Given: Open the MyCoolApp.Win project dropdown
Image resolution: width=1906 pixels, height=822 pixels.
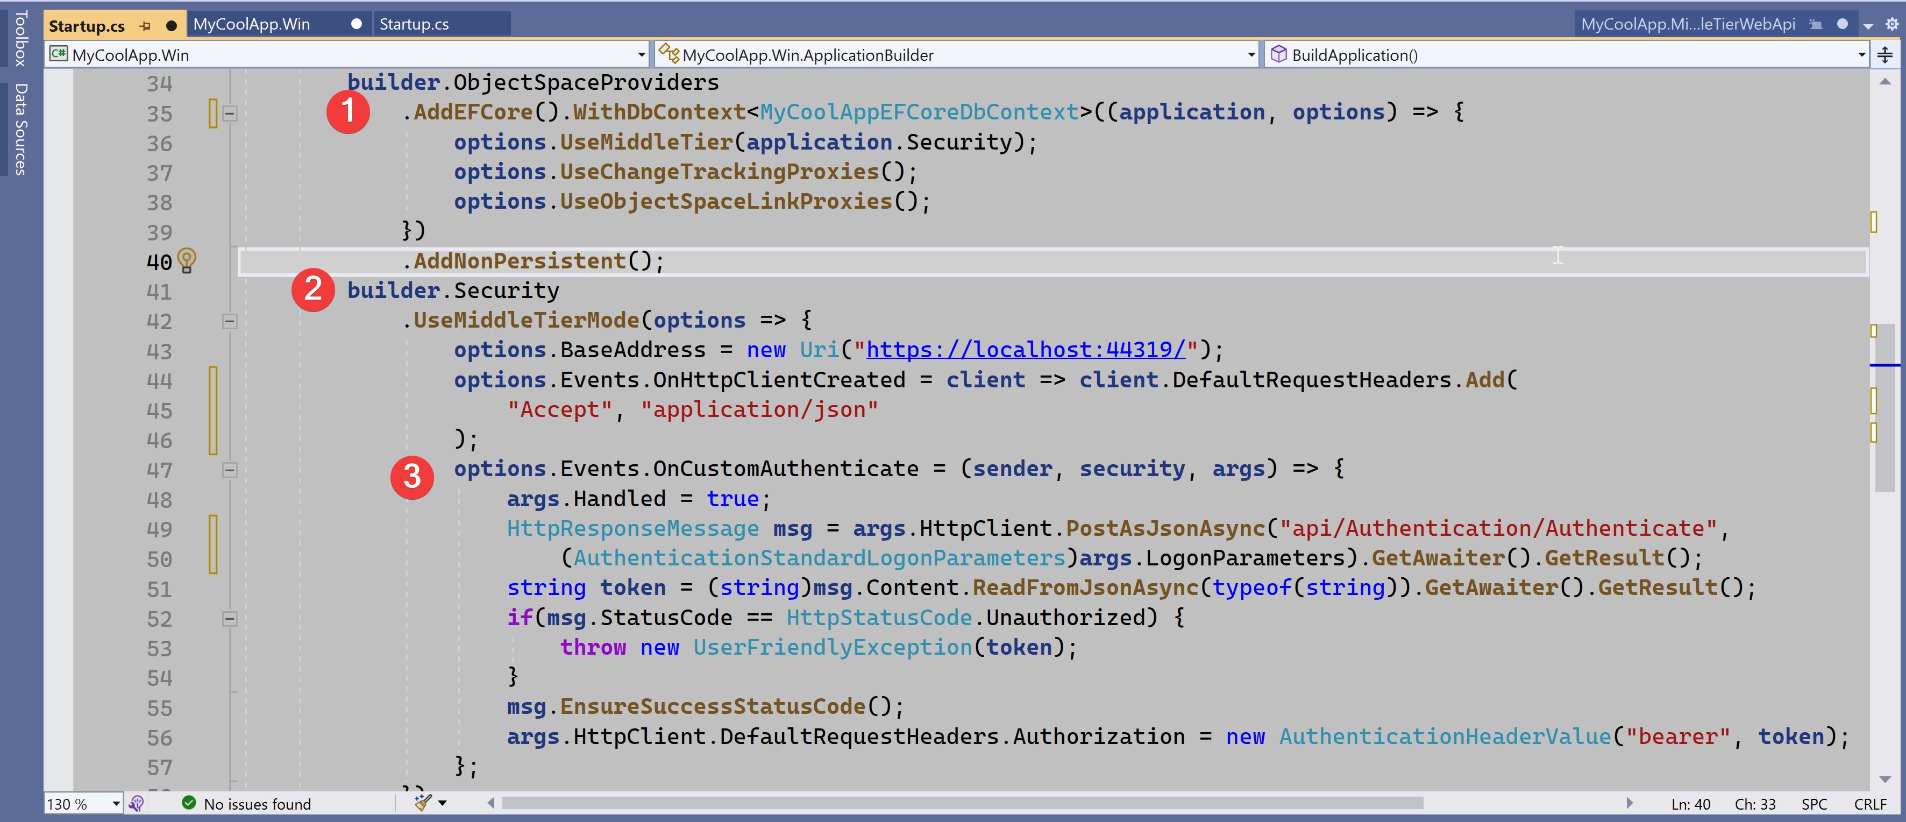Looking at the screenshot, I should coord(641,55).
